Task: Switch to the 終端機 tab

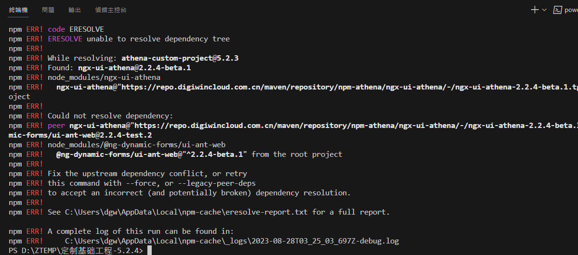Action: pyautogui.click(x=18, y=10)
